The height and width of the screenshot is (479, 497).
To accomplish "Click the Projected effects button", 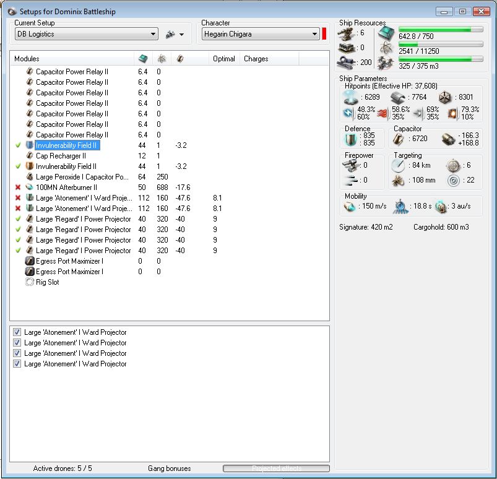I will pos(277,468).
